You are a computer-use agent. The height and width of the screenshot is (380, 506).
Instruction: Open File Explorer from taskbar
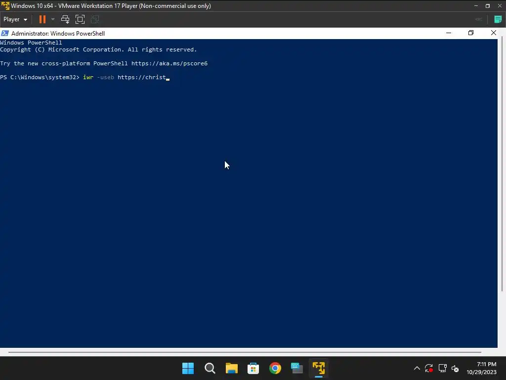coord(231,368)
